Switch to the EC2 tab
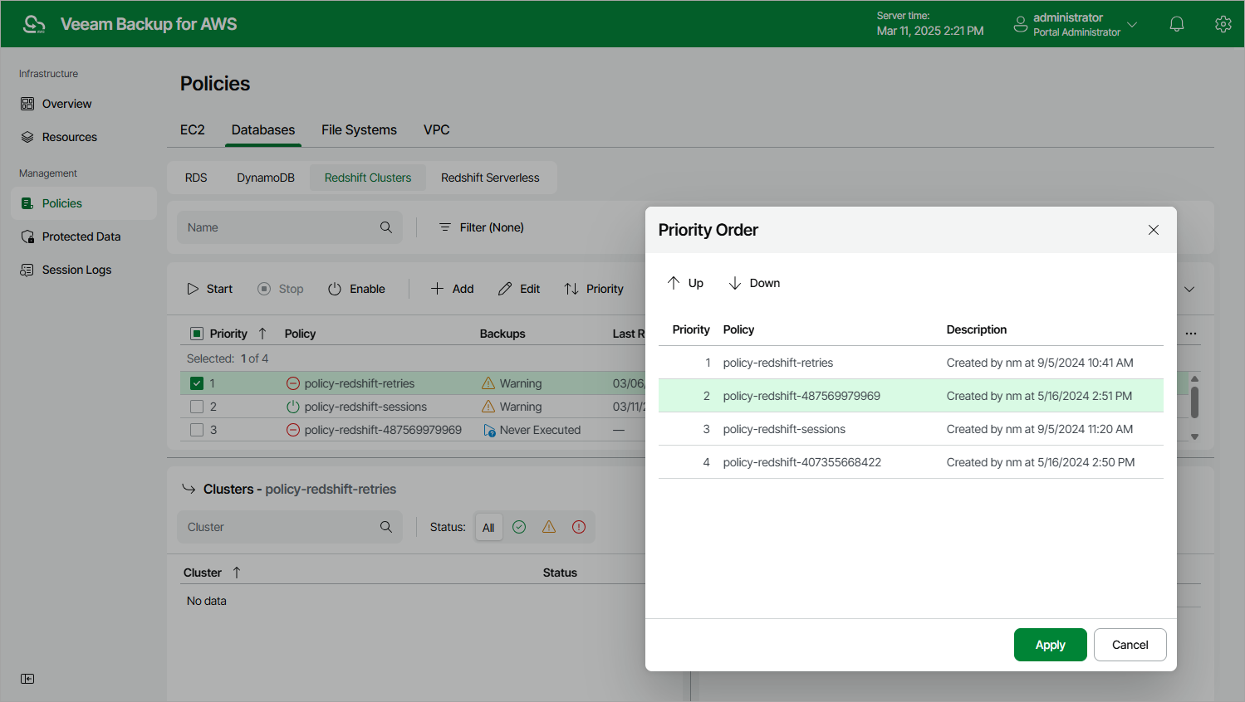Image resolution: width=1245 pixels, height=702 pixels. click(193, 129)
